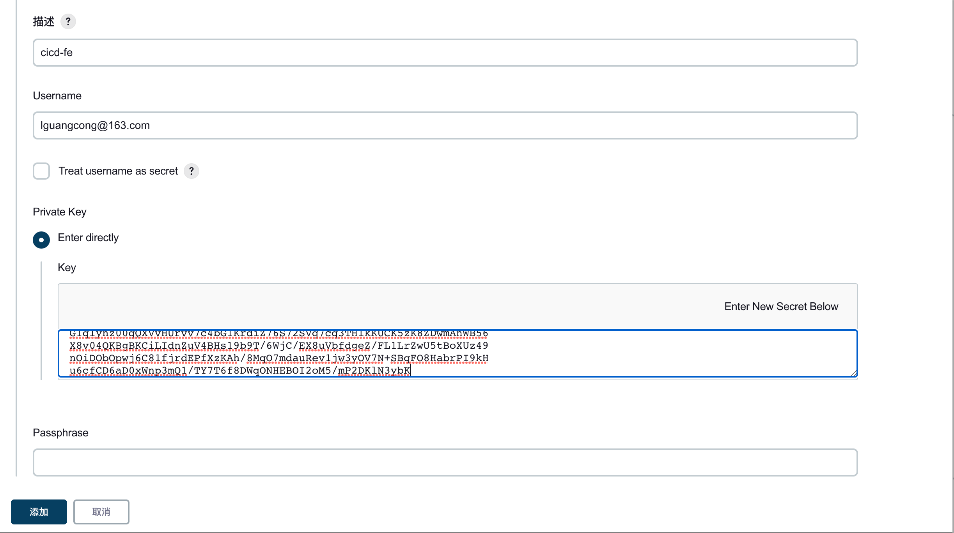The image size is (954, 533).
Task: Click the Key label above the textarea
Action: click(67, 268)
